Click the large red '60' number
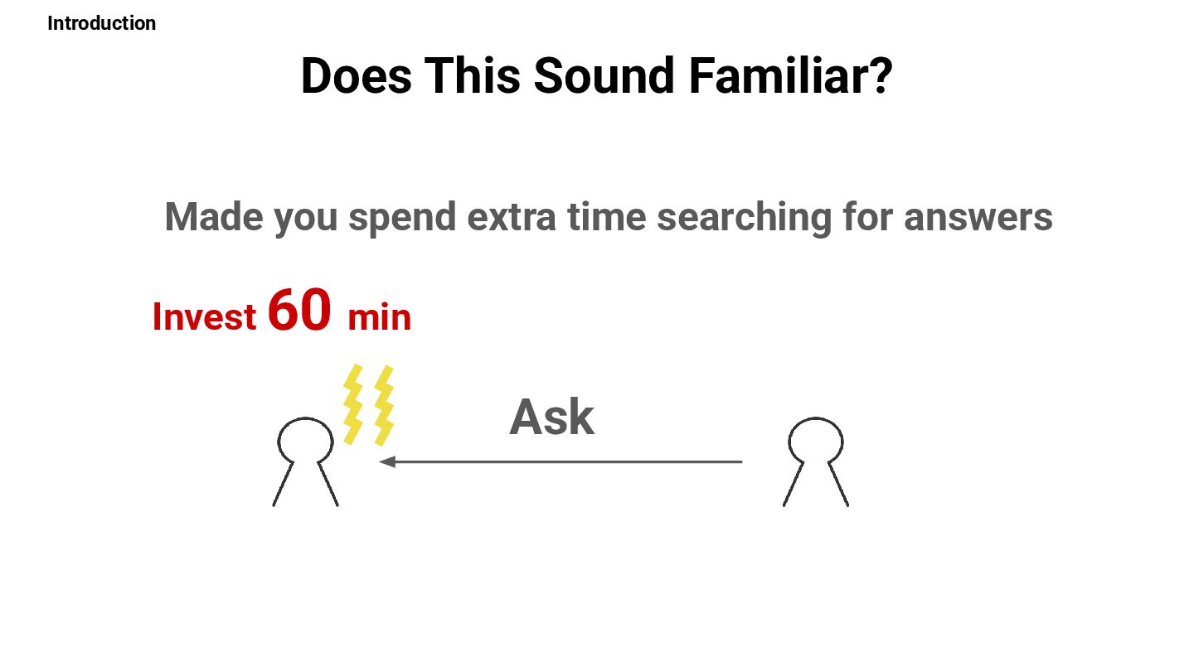 coord(299,310)
